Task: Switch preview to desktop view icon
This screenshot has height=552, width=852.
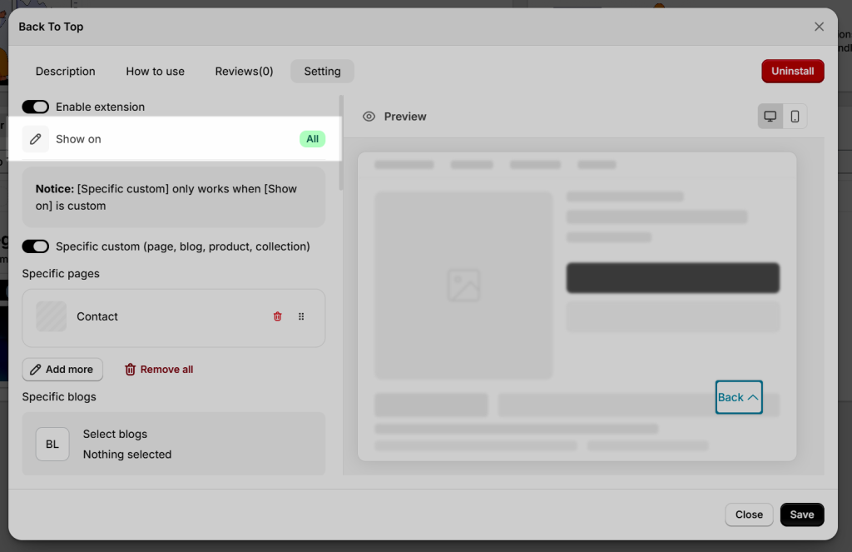Action: [770, 117]
